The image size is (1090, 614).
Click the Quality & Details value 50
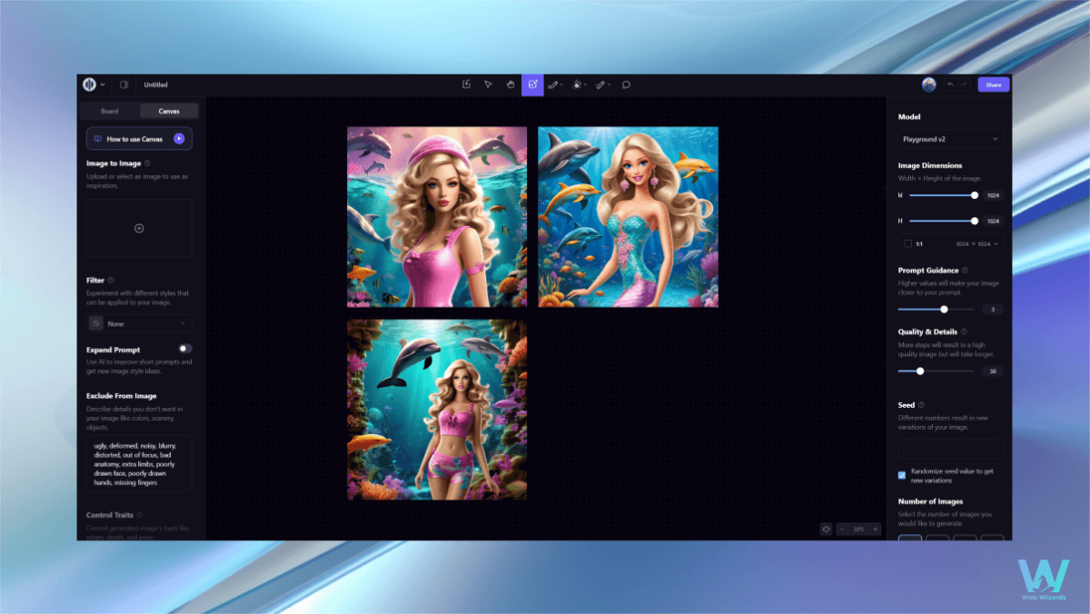coord(993,371)
